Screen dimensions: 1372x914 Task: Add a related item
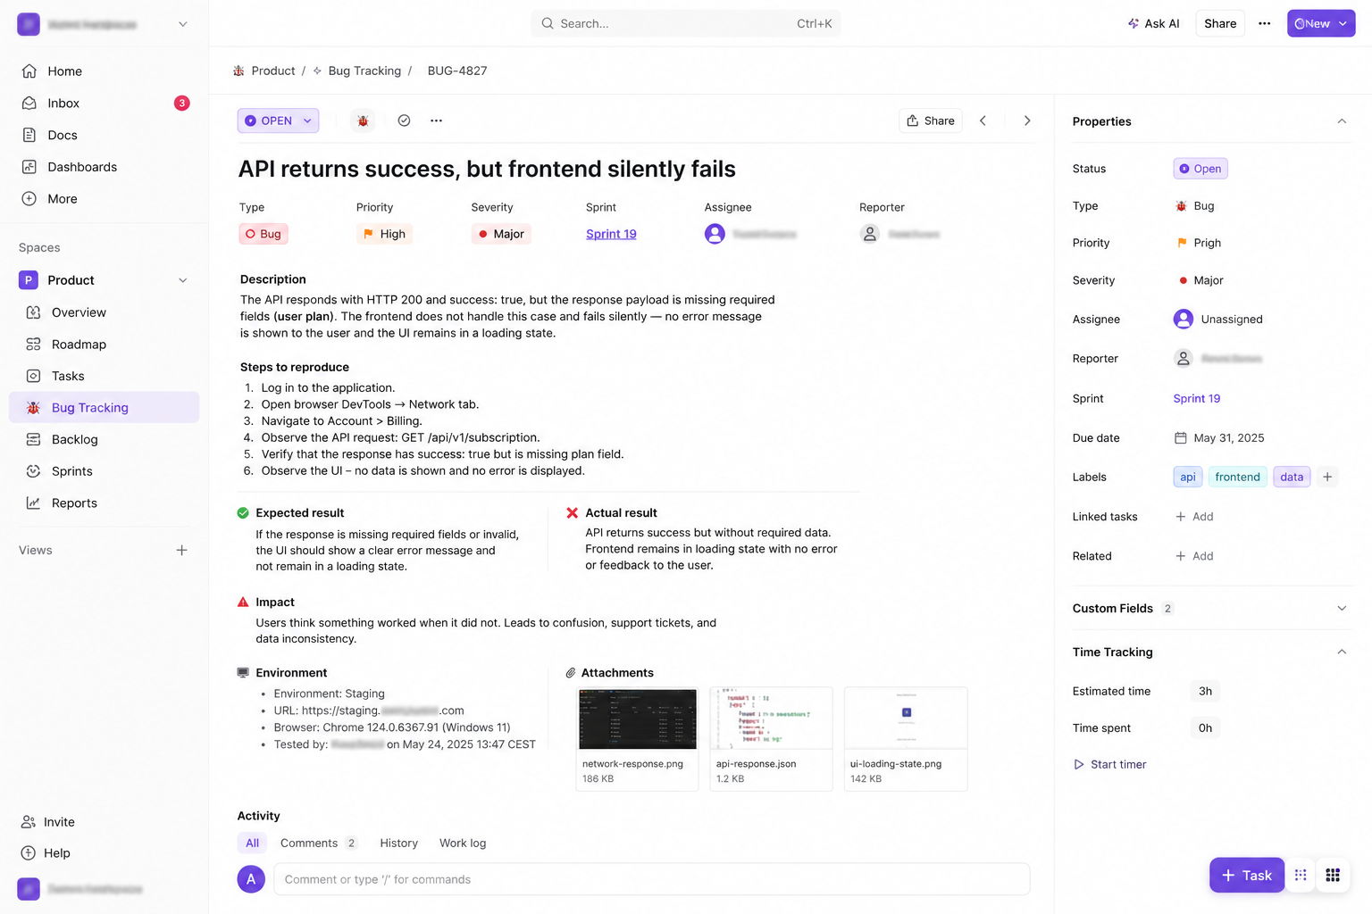click(1194, 556)
